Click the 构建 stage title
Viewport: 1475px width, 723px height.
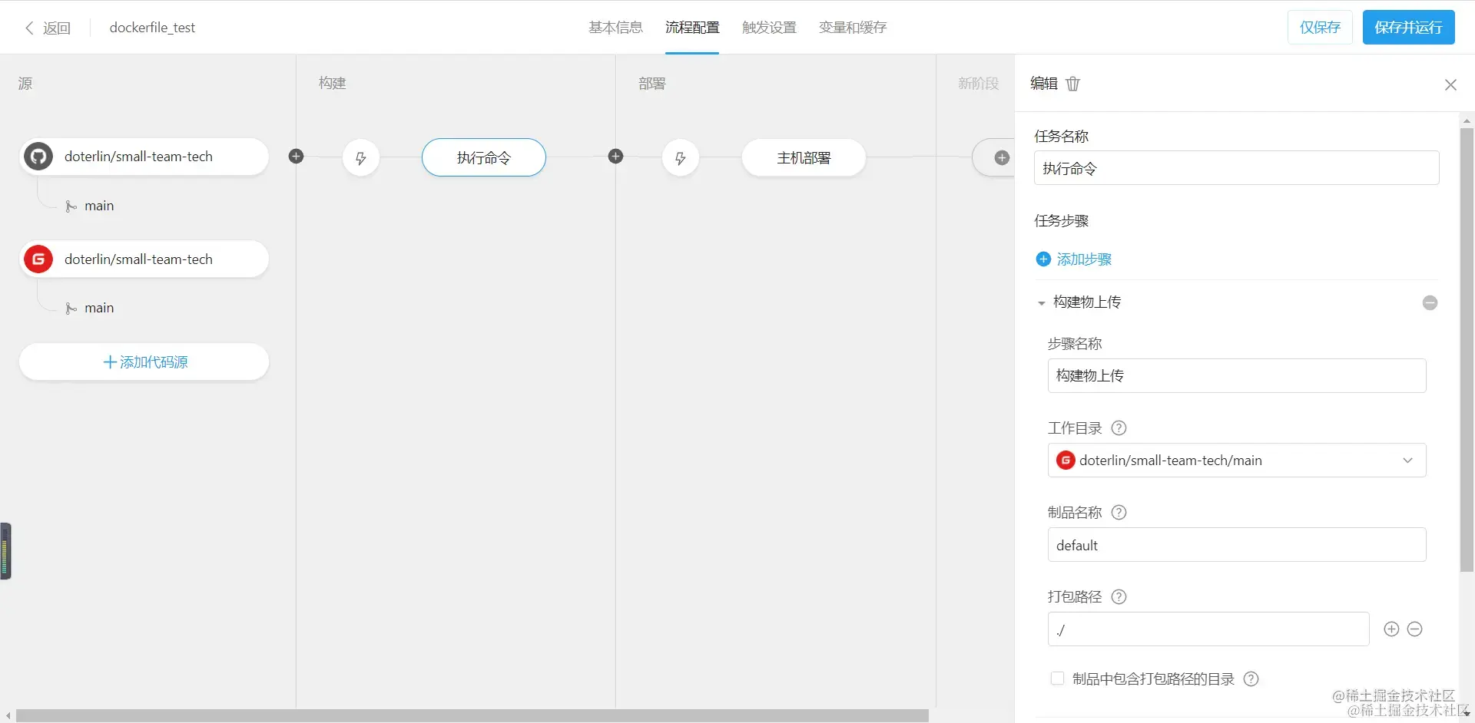coord(333,83)
